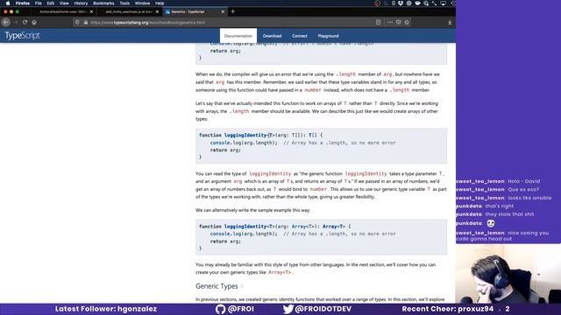Click chat message 'they stole that shit'

(509, 214)
